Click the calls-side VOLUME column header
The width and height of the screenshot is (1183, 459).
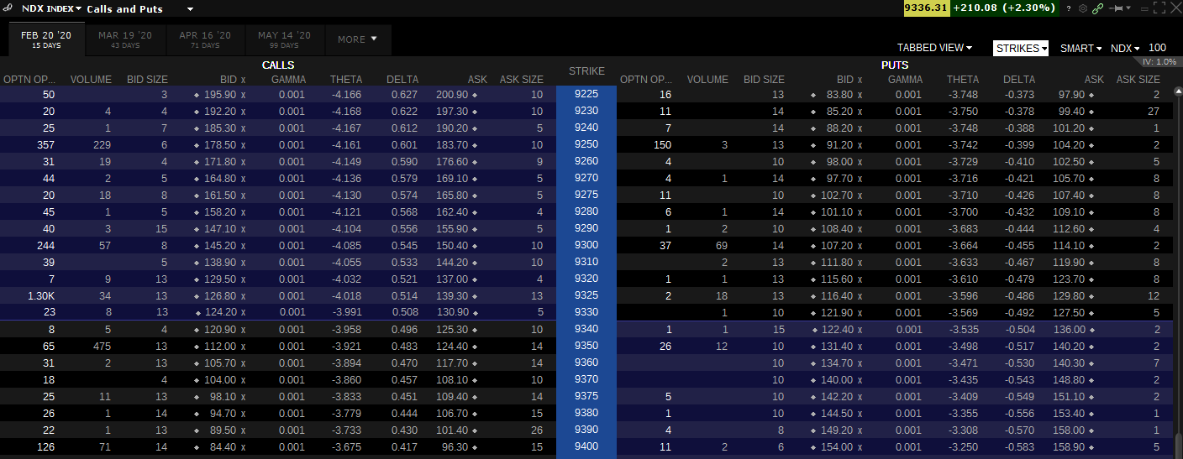tap(91, 80)
